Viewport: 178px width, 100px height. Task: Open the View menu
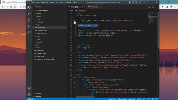pyautogui.click(x=52, y=2)
